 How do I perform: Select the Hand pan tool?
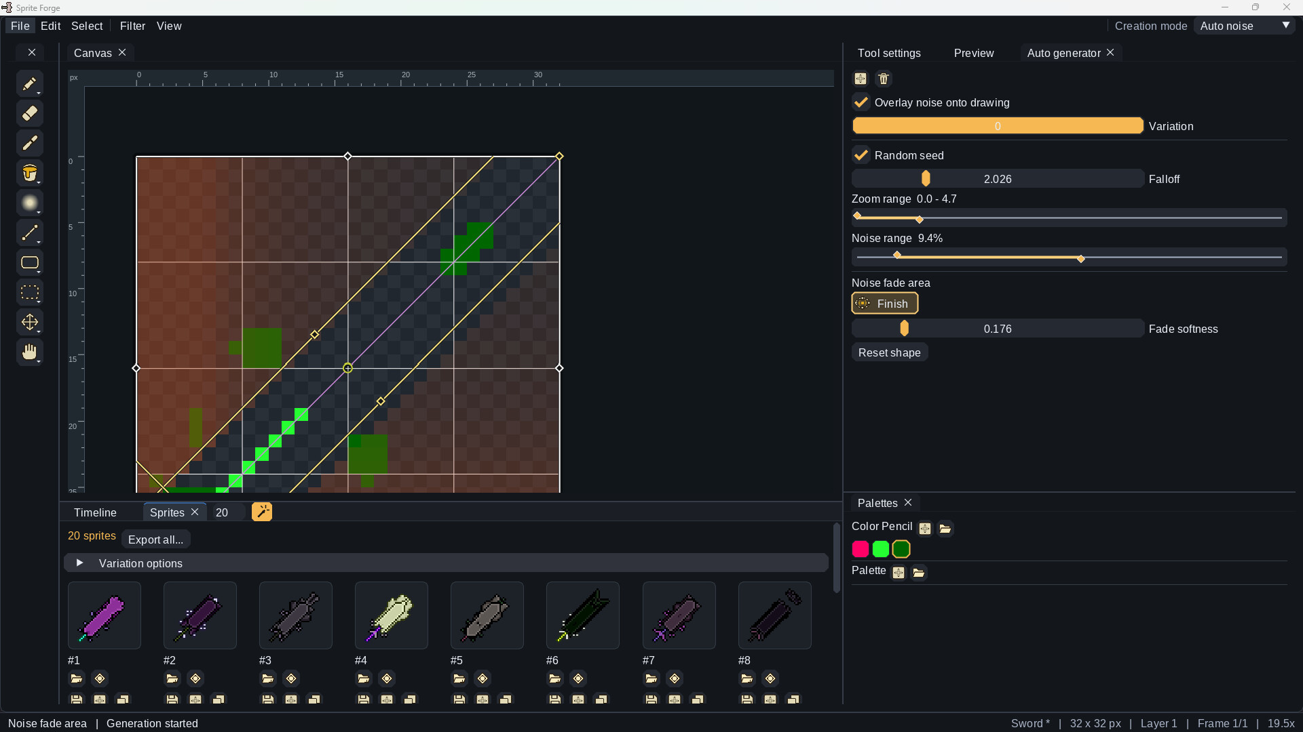pyautogui.click(x=29, y=352)
